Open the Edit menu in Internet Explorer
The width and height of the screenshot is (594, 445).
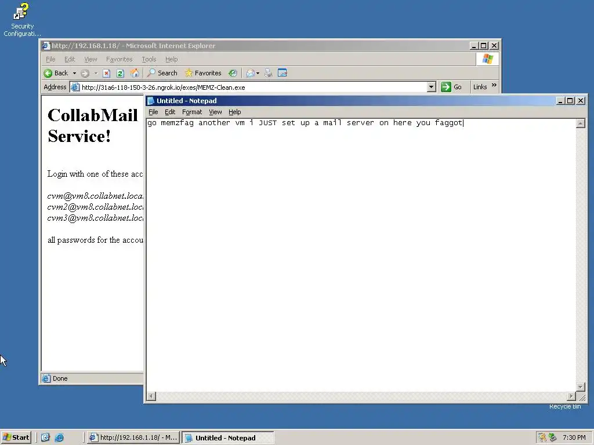pos(70,59)
